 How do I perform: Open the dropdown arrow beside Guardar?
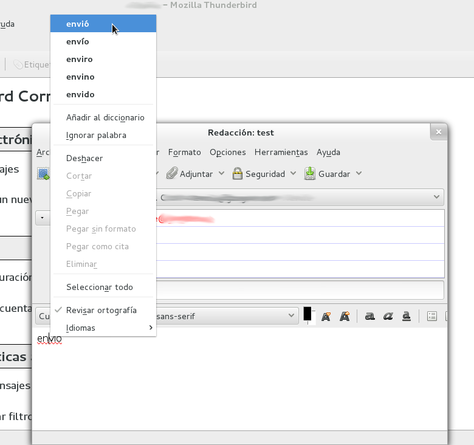[359, 174]
